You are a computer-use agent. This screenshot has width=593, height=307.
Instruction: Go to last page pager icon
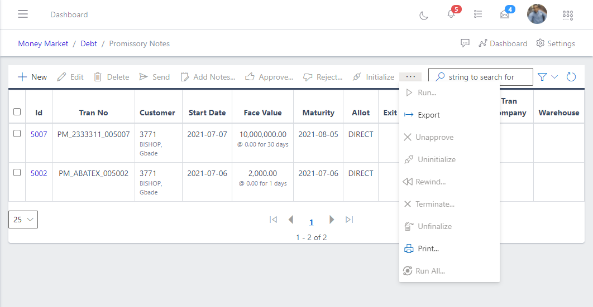349,220
